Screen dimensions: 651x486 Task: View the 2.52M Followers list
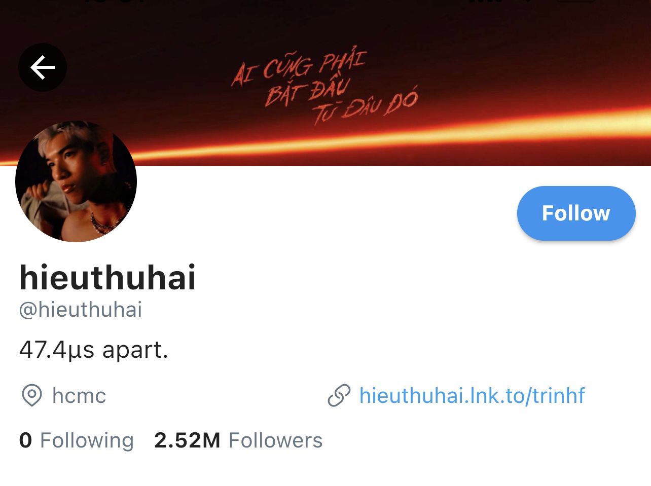(x=238, y=440)
